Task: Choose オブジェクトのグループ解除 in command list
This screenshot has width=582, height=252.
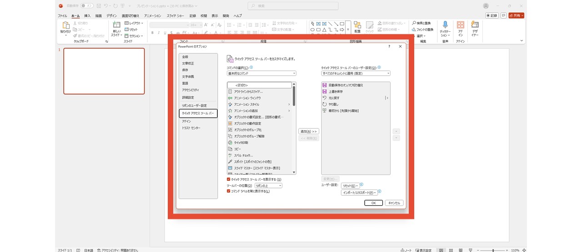Action: (x=259, y=136)
